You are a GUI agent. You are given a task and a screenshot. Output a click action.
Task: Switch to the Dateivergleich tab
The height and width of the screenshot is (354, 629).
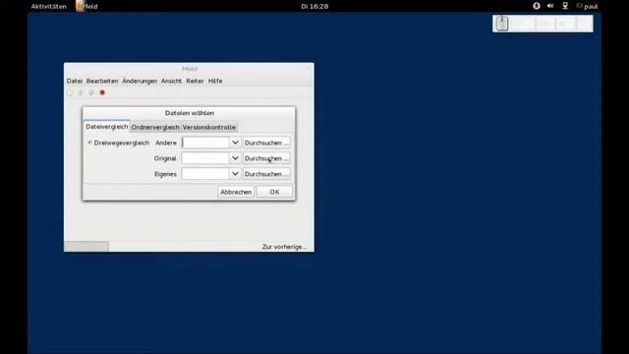click(x=107, y=127)
